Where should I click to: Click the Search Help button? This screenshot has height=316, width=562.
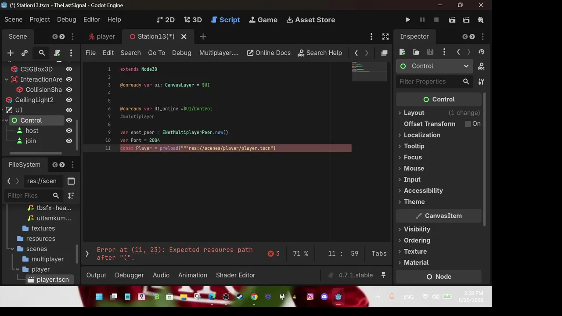click(320, 53)
